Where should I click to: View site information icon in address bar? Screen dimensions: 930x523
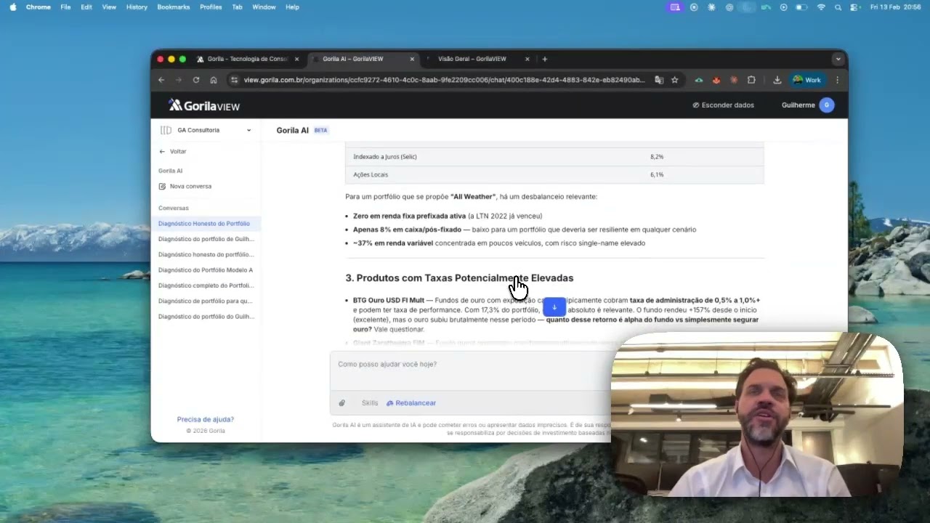pos(233,80)
